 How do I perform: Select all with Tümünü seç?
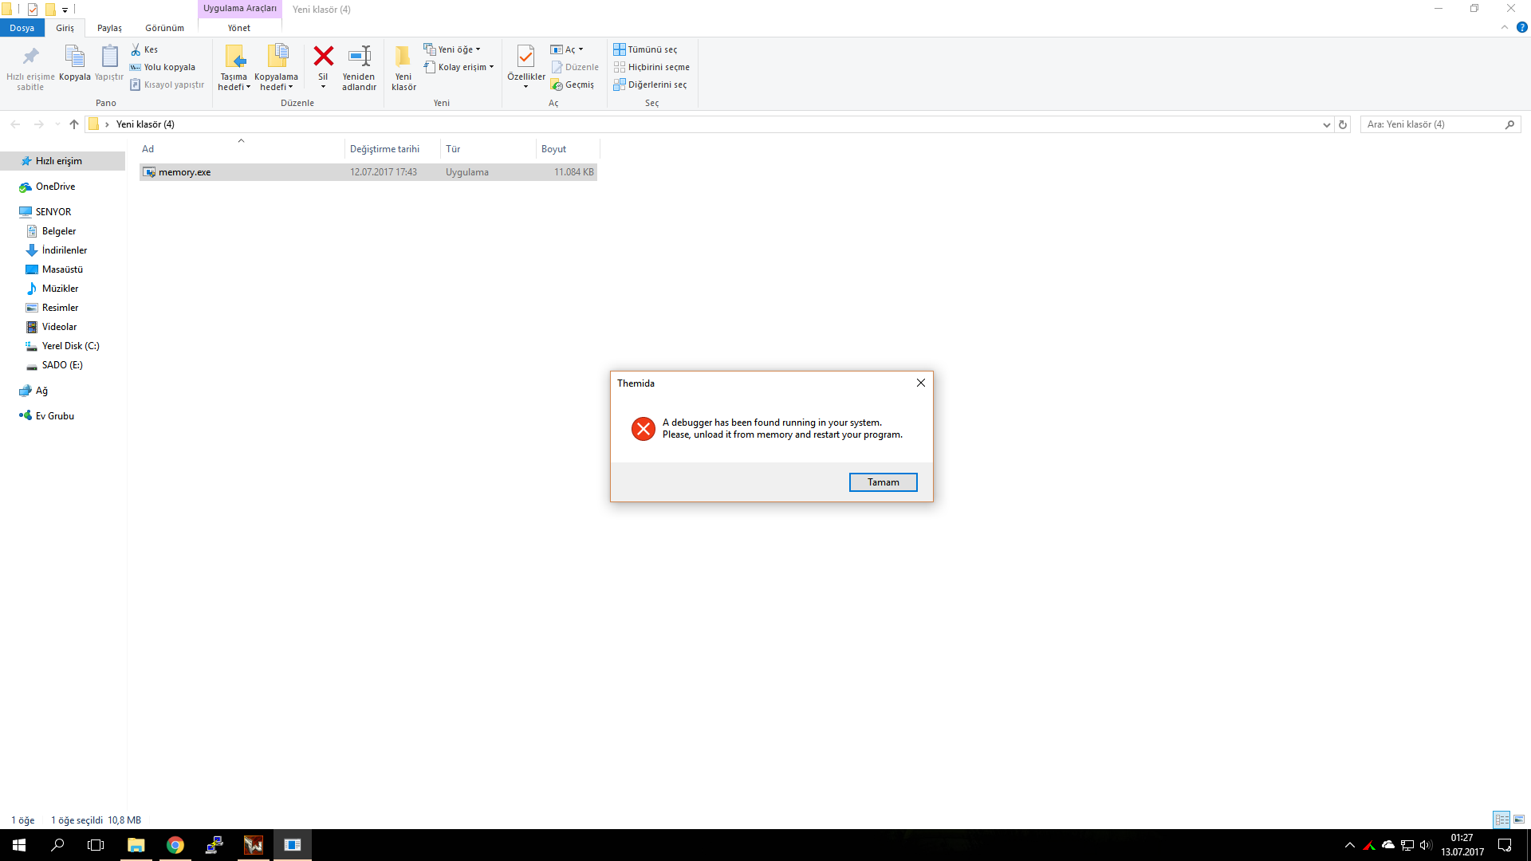[x=645, y=49]
